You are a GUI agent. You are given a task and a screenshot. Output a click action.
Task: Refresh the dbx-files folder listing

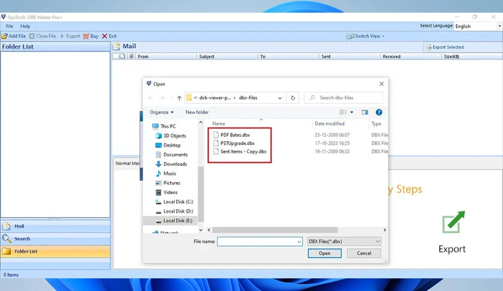292,98
